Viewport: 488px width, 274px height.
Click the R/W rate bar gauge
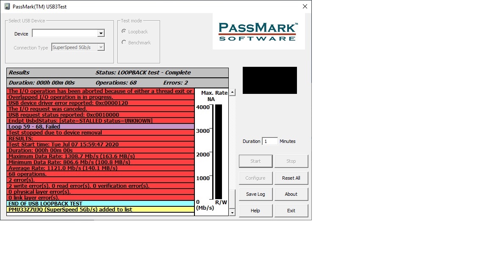(x=219, y=152)
